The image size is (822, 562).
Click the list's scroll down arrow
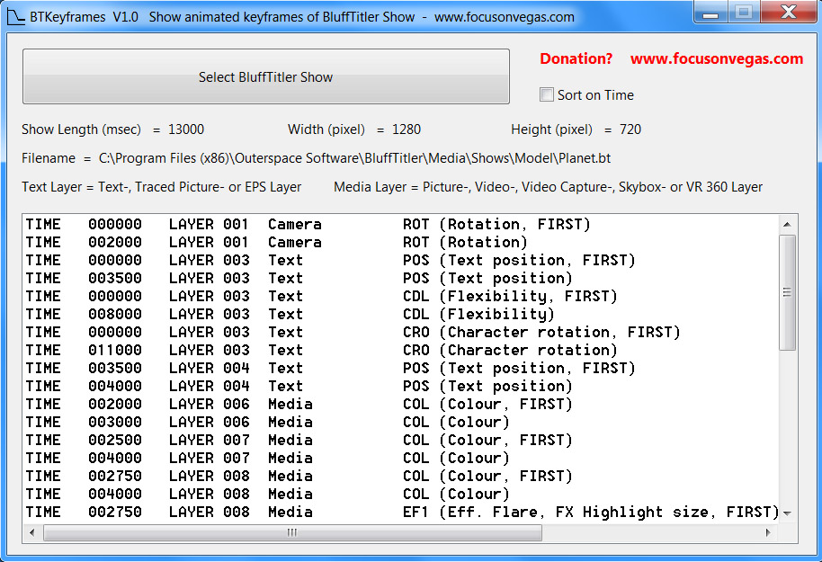click(787, 513)
